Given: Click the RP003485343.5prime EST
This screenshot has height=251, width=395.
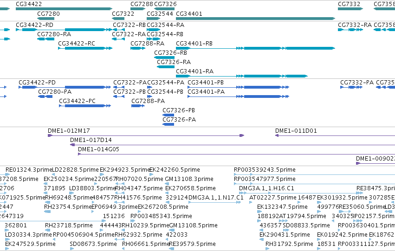Looking at the screenshot, I should point(133,221).
